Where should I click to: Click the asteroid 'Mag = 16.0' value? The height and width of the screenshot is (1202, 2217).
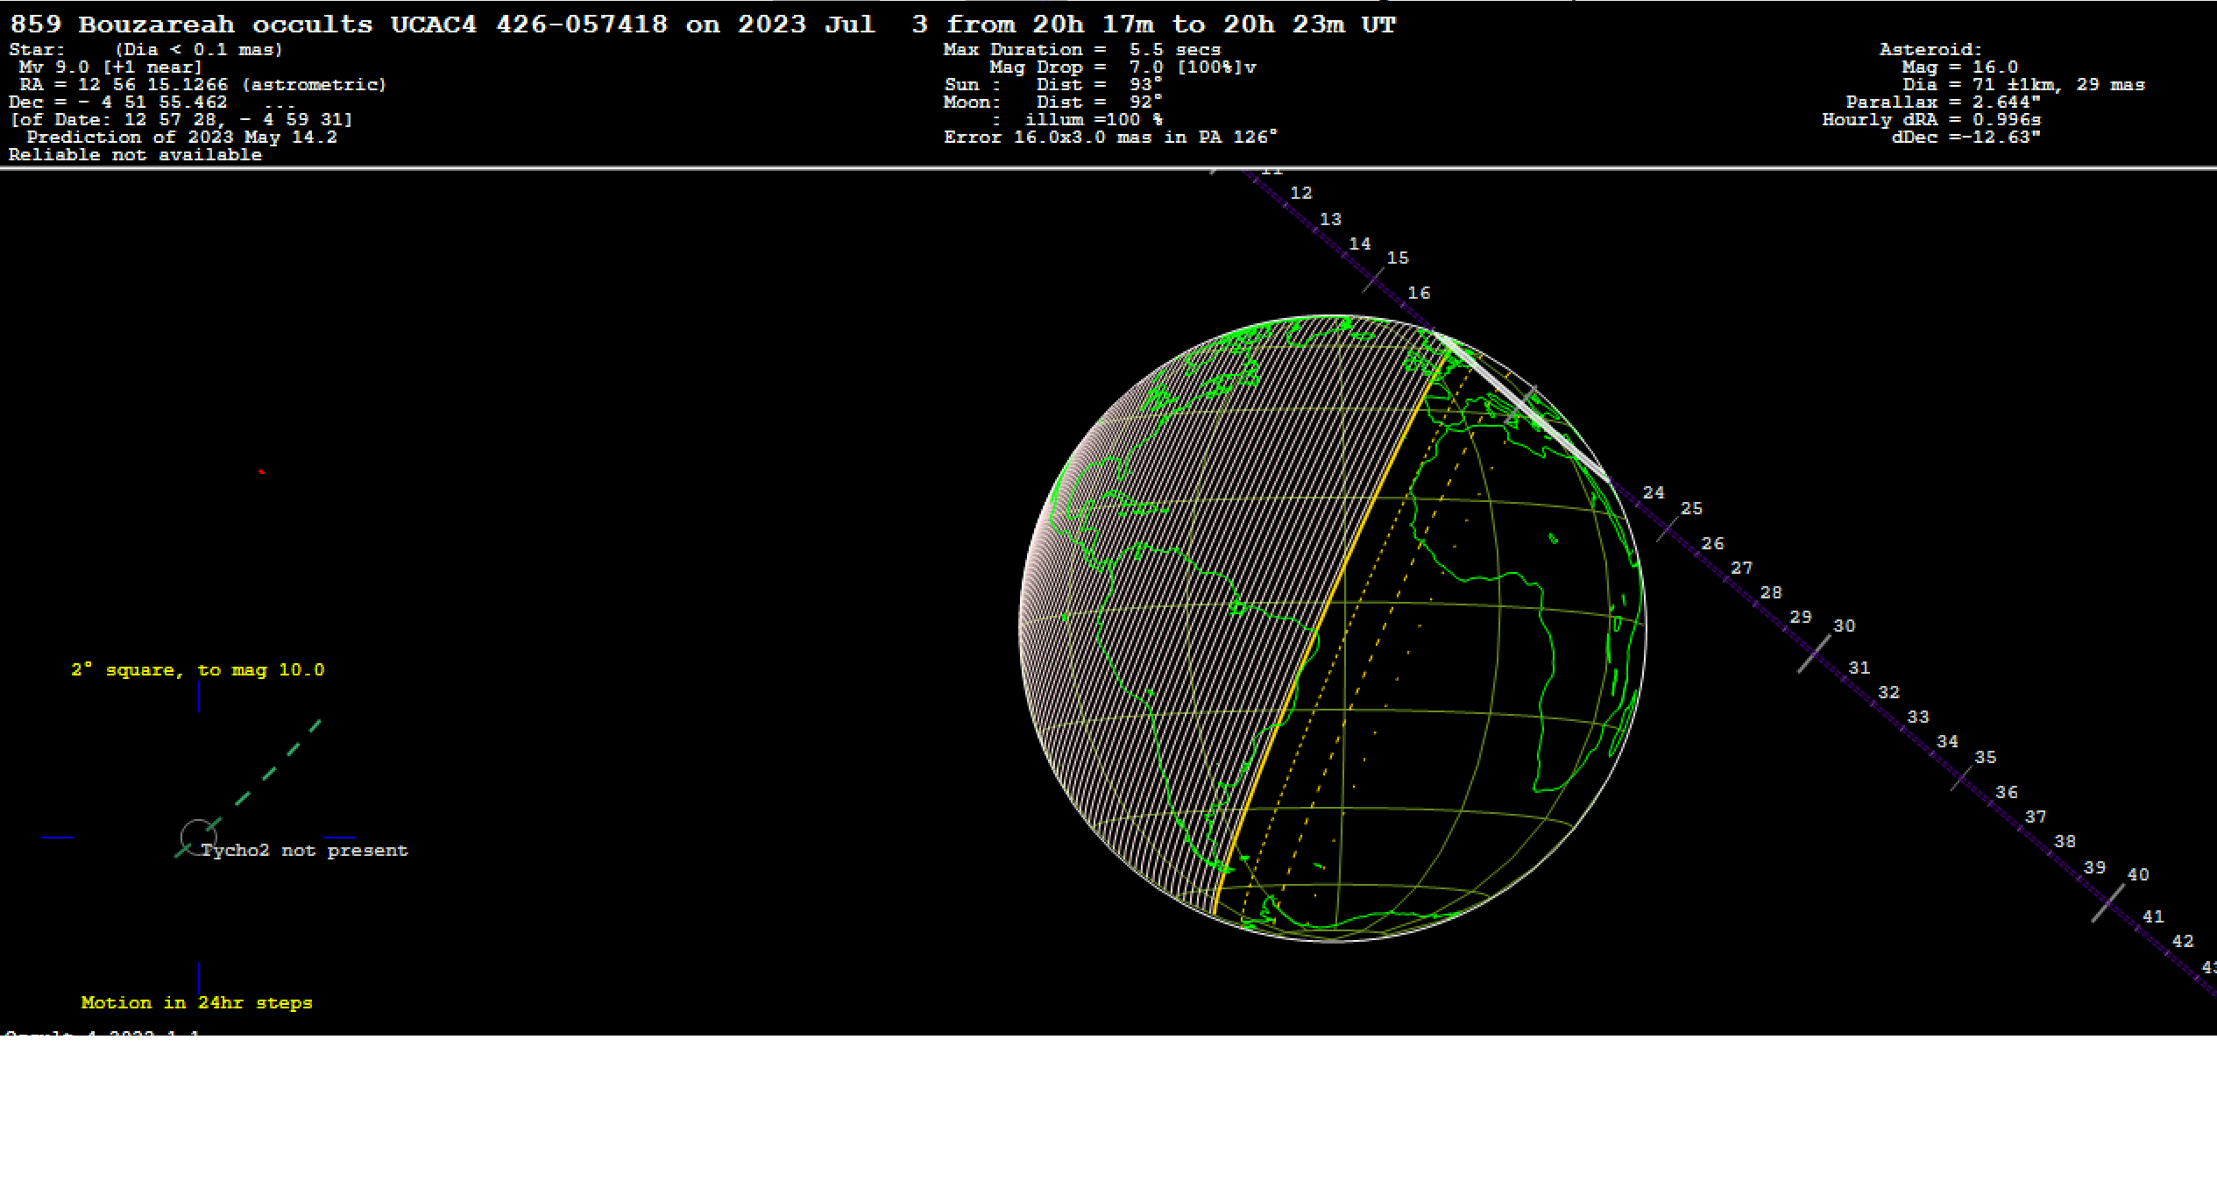tap(1960, 67)
